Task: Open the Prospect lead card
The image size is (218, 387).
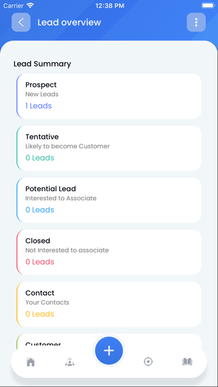Action: (x=109, y=96)
